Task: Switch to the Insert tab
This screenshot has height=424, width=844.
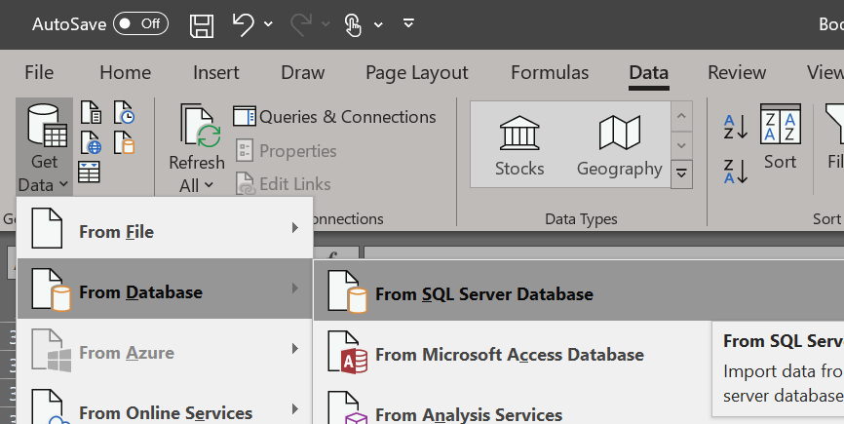Action: (x=215, y=73)
